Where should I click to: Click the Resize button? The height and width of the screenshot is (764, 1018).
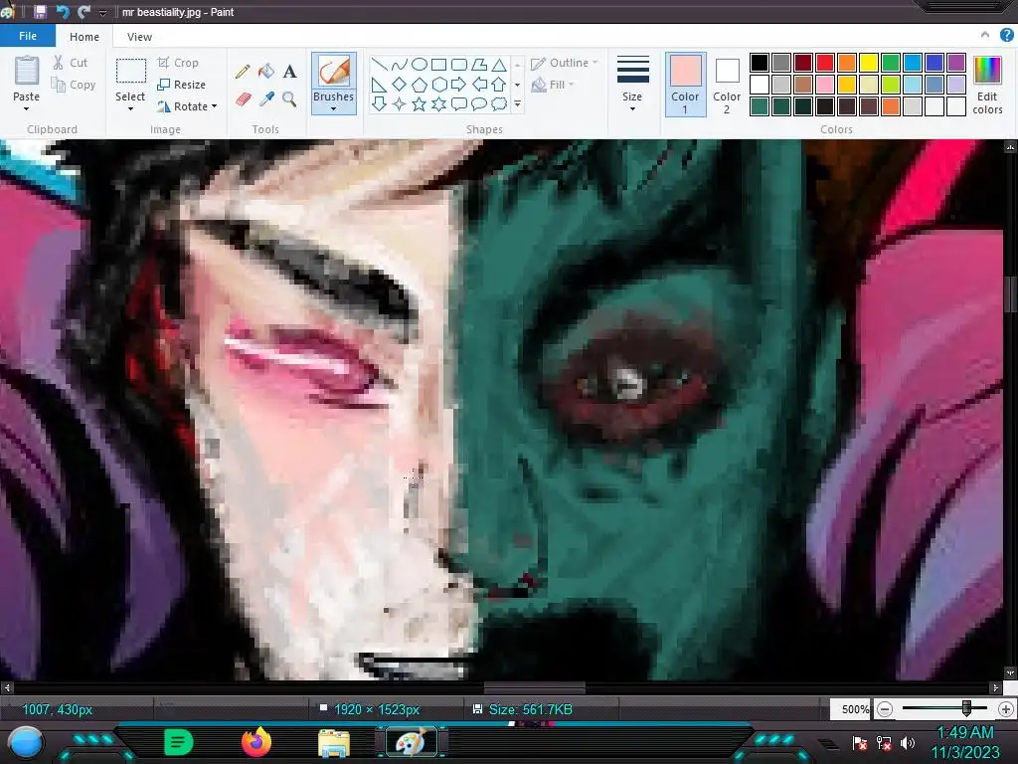182,85
